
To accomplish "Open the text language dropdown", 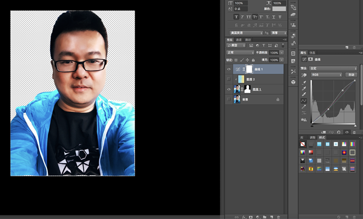I will pos(246,33).
